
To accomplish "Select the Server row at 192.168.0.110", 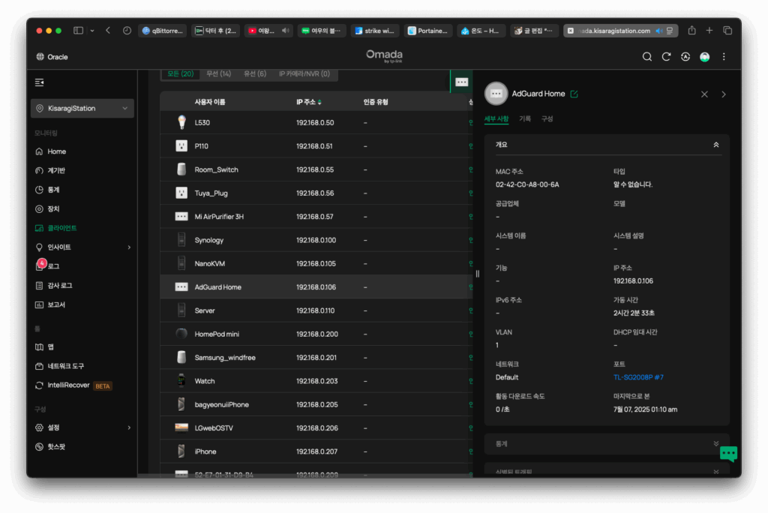I will 316,310.
